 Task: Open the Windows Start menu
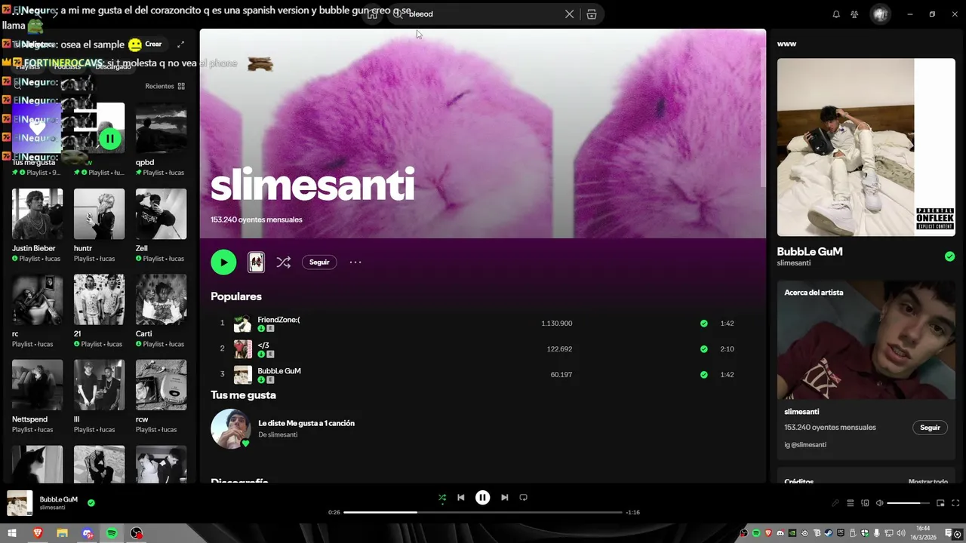tap(12, 533)
